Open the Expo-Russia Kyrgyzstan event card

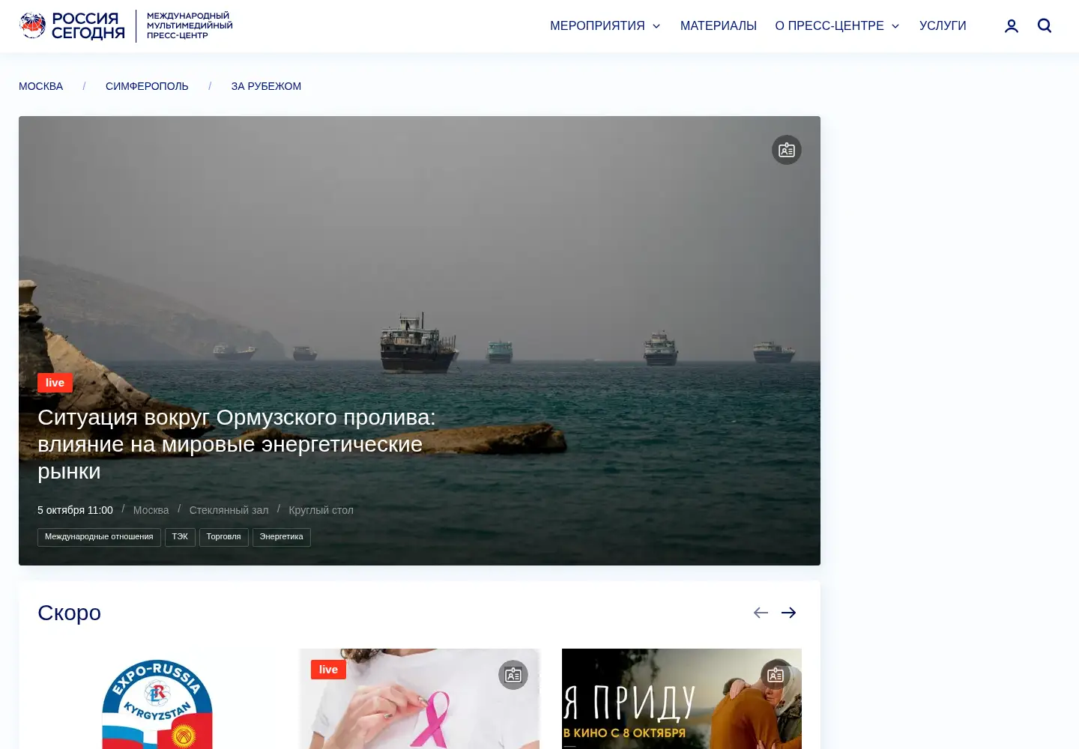tap(157, 699)
